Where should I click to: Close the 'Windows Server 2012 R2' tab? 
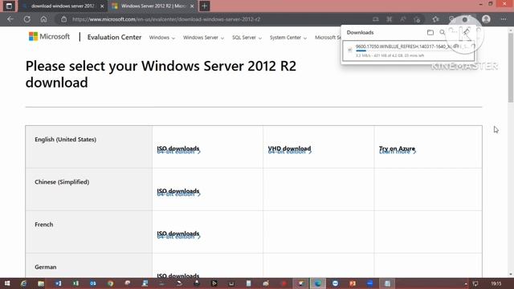coord(192,6)
